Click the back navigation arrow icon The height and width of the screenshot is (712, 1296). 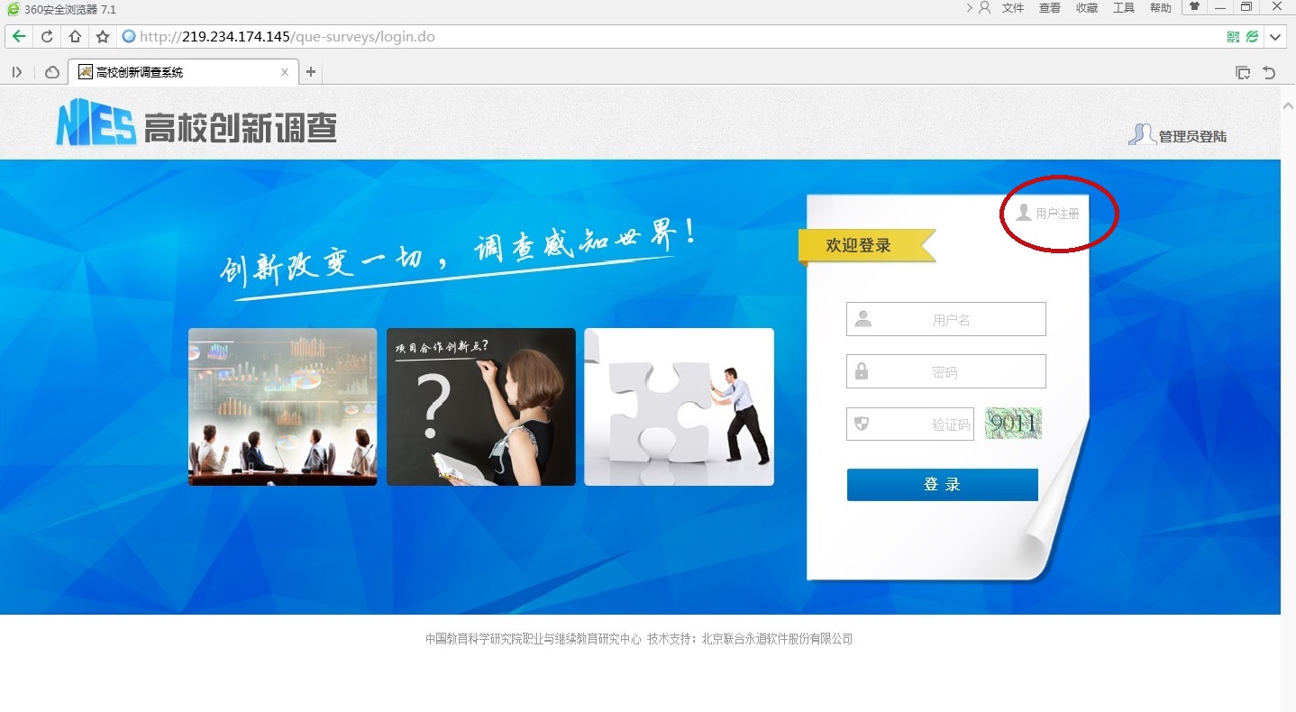pos(19,36)
